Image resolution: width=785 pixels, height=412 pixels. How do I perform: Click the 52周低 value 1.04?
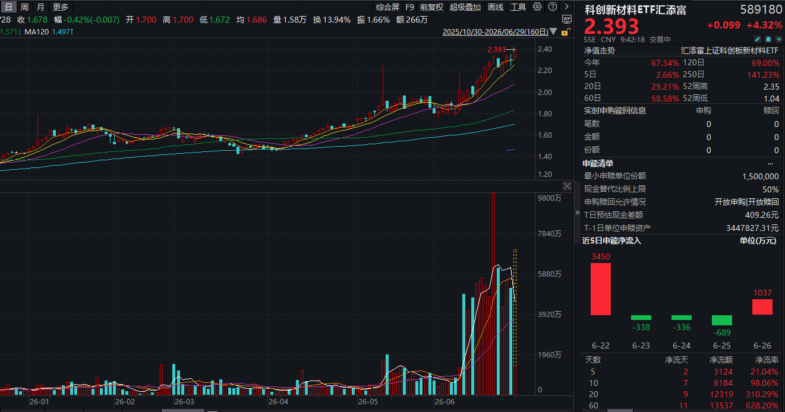771,99
